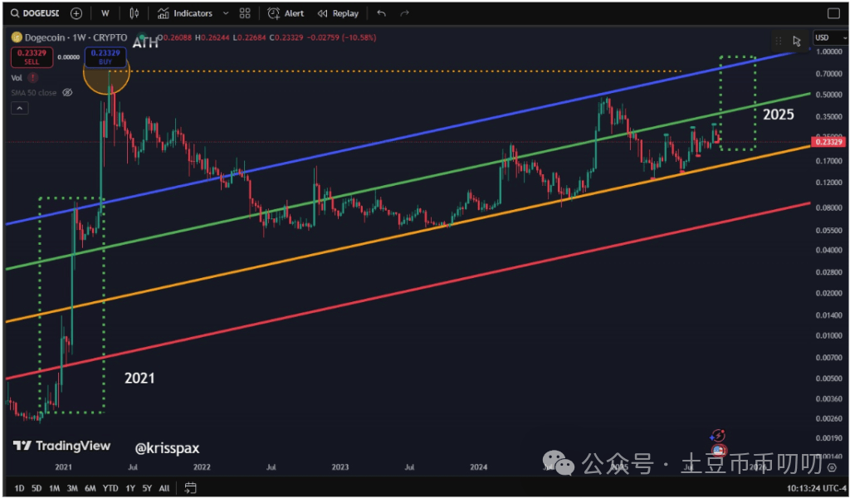Select the All time range

[x=164, y=488]
